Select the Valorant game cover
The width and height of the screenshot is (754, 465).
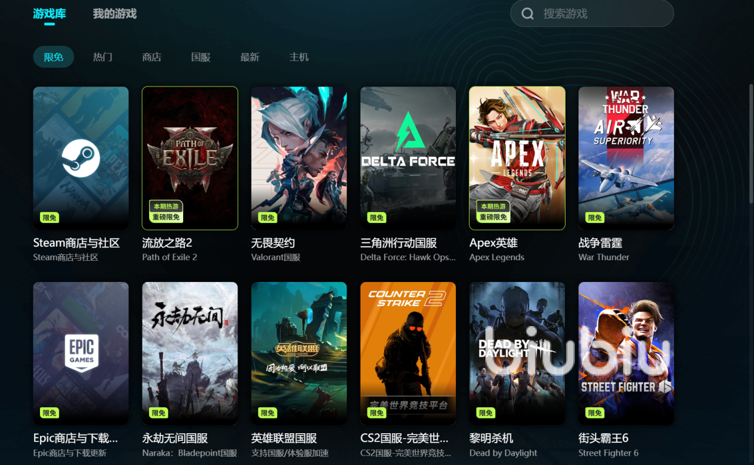click(x=299, y=158)
